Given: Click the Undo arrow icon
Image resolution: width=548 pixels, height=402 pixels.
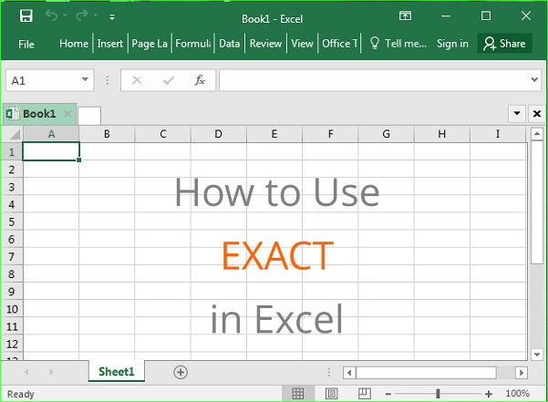Looking at the screenshot, I should [x=52, y=15].
